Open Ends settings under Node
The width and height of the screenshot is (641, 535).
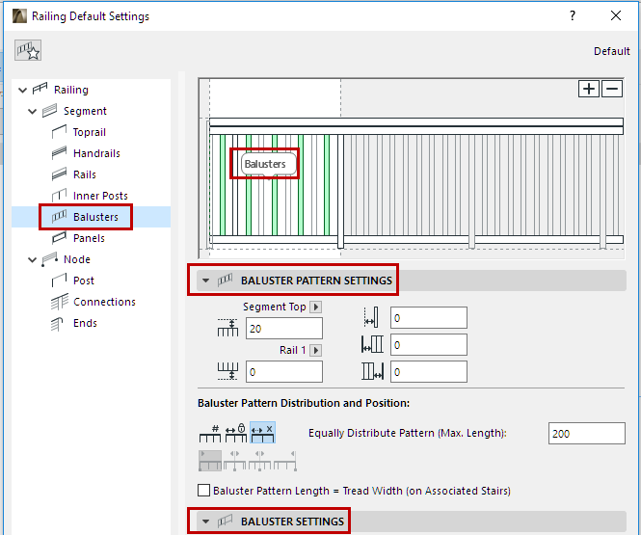(85, 323)
